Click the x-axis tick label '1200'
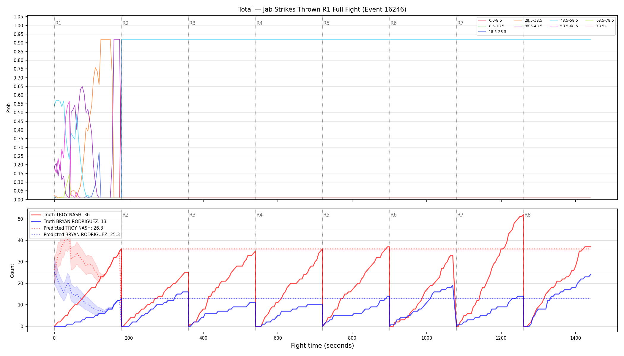 [501, 338]
